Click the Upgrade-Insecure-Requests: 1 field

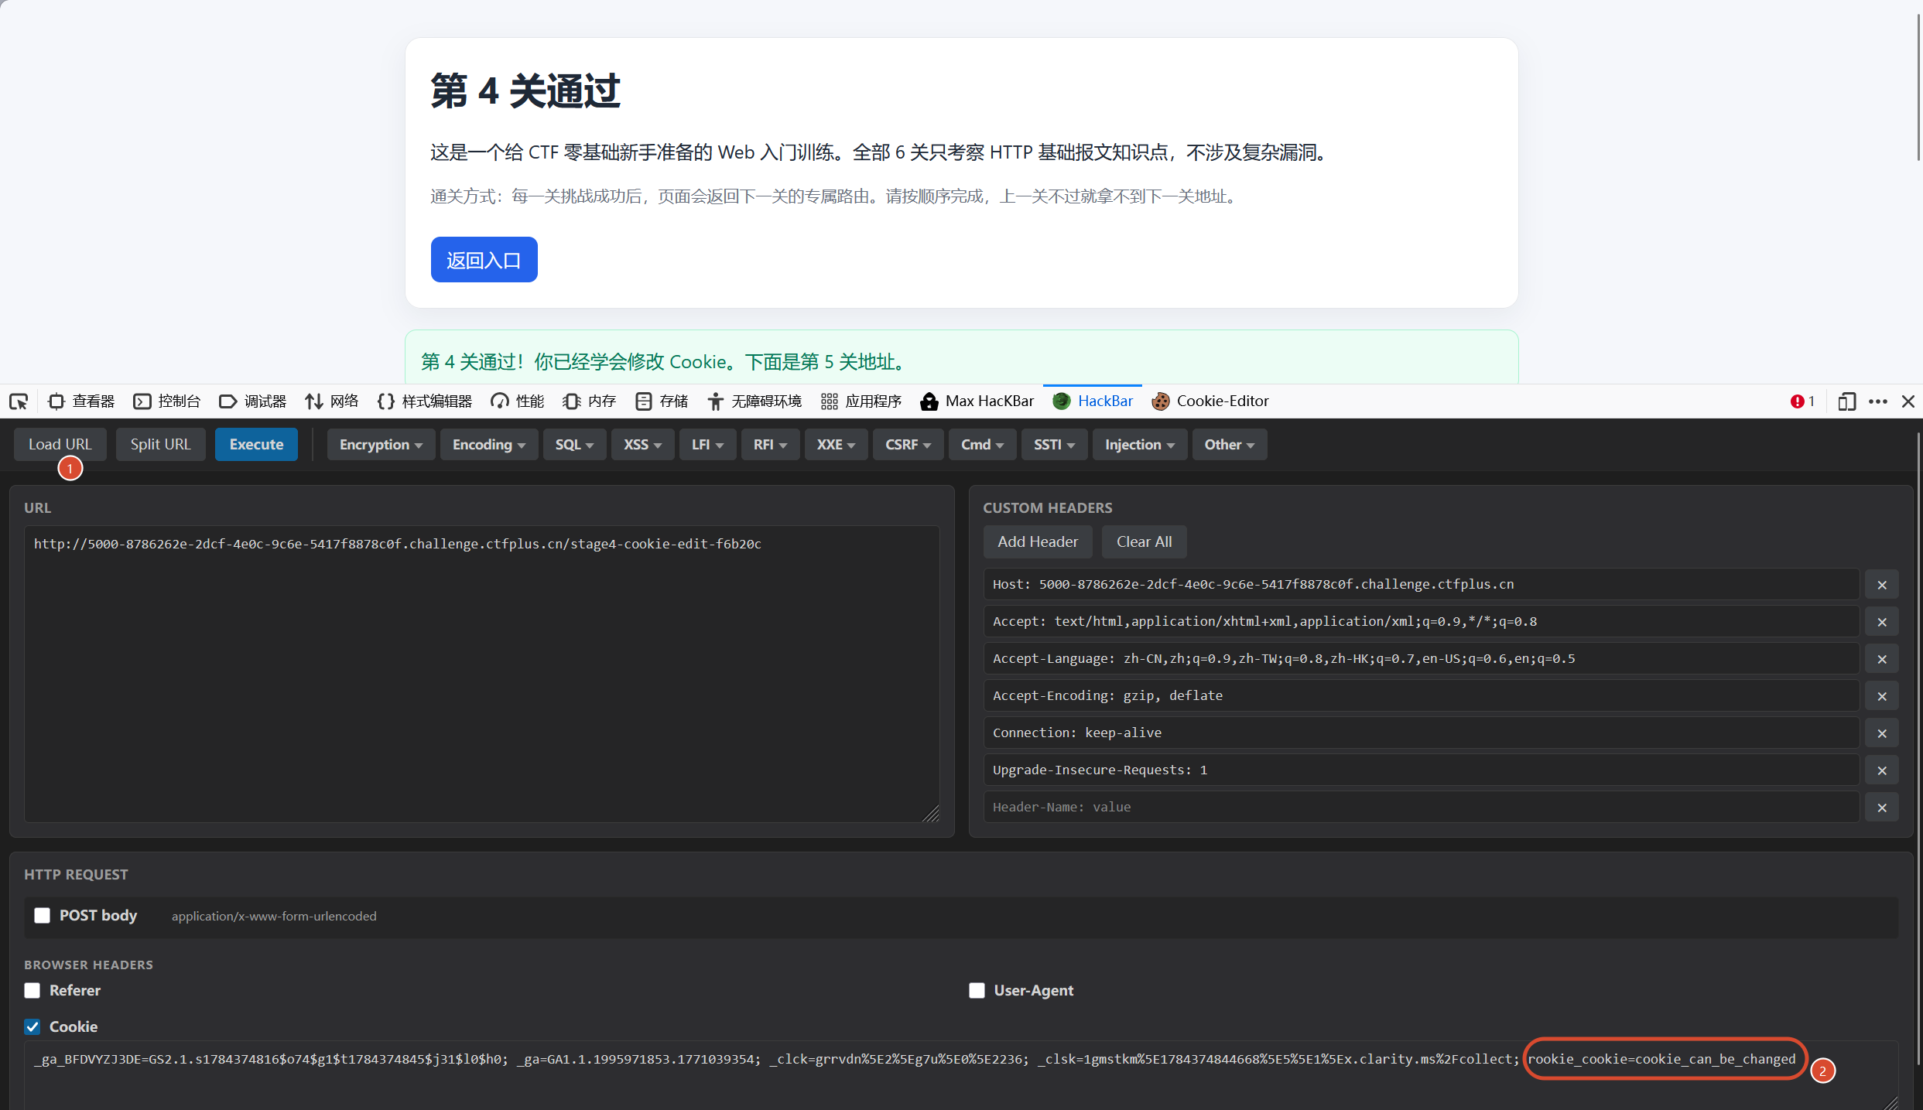[x=1421, y=770]
